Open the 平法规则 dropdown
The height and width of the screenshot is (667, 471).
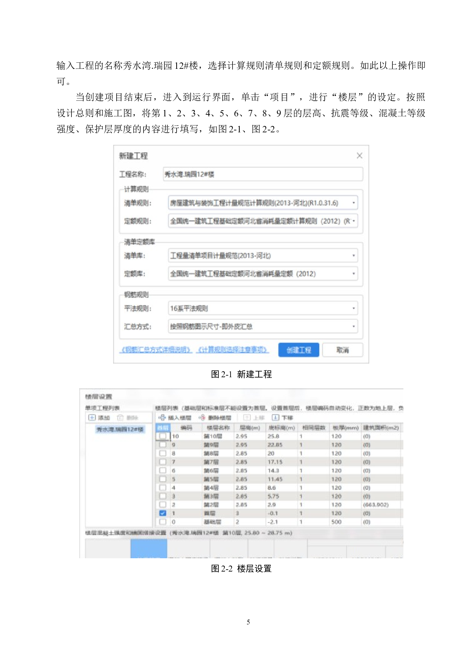click(263, 308)
